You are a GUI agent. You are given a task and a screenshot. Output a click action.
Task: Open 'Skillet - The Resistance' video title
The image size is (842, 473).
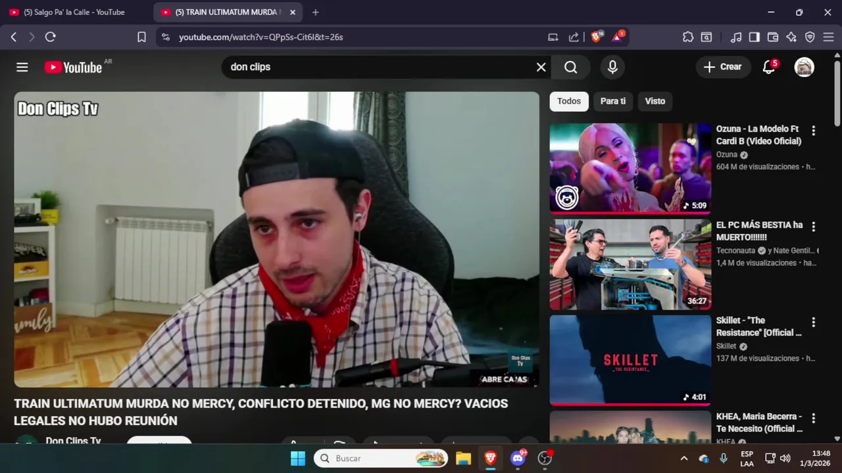click(x=758, y=327)
